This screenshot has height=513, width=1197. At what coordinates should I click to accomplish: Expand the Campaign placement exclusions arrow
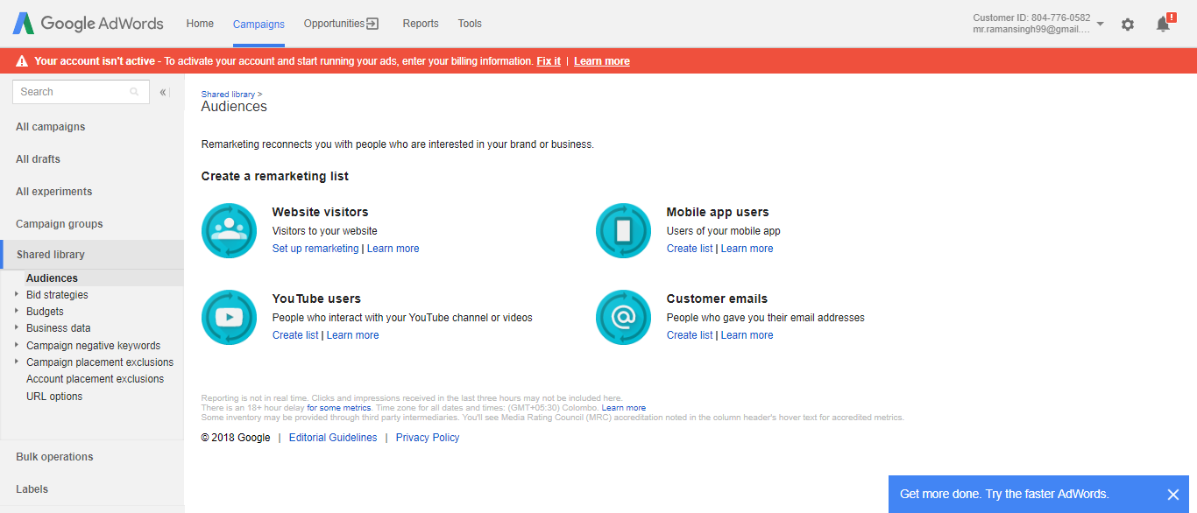tap(17, 362)
